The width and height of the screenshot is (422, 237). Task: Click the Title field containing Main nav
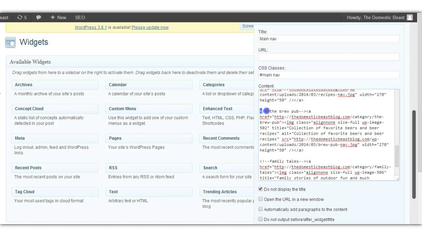click(329, 39)
